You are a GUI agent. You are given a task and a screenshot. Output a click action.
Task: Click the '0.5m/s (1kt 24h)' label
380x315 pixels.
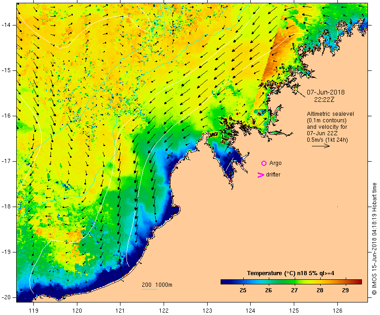(327, 140)
